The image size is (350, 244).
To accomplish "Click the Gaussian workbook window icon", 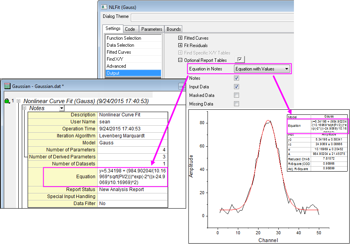I will pos(7,86).
